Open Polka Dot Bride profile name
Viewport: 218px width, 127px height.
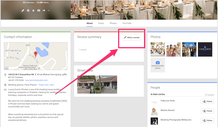coord(168,101)
